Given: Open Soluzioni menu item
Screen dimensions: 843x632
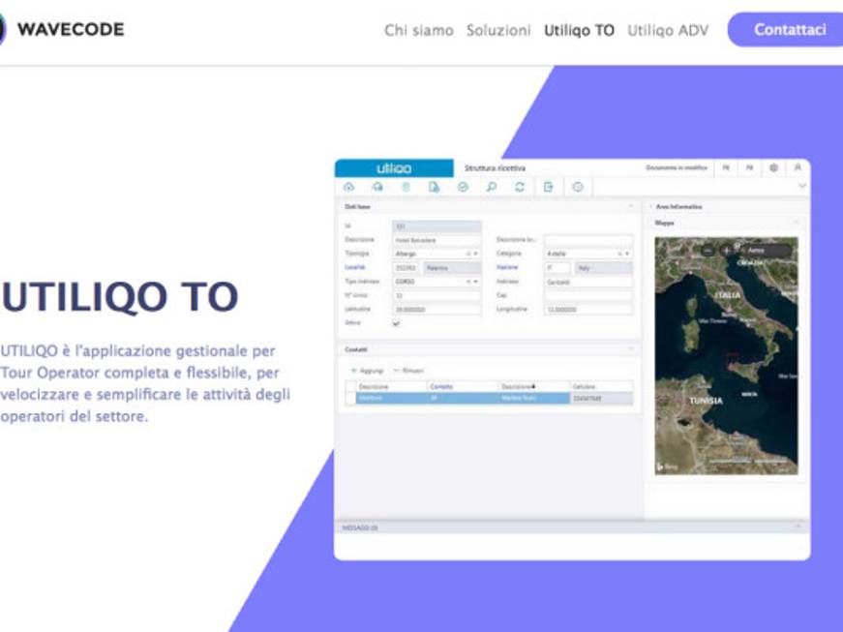Looking at the screenshot, I should [x=498, y=30].
